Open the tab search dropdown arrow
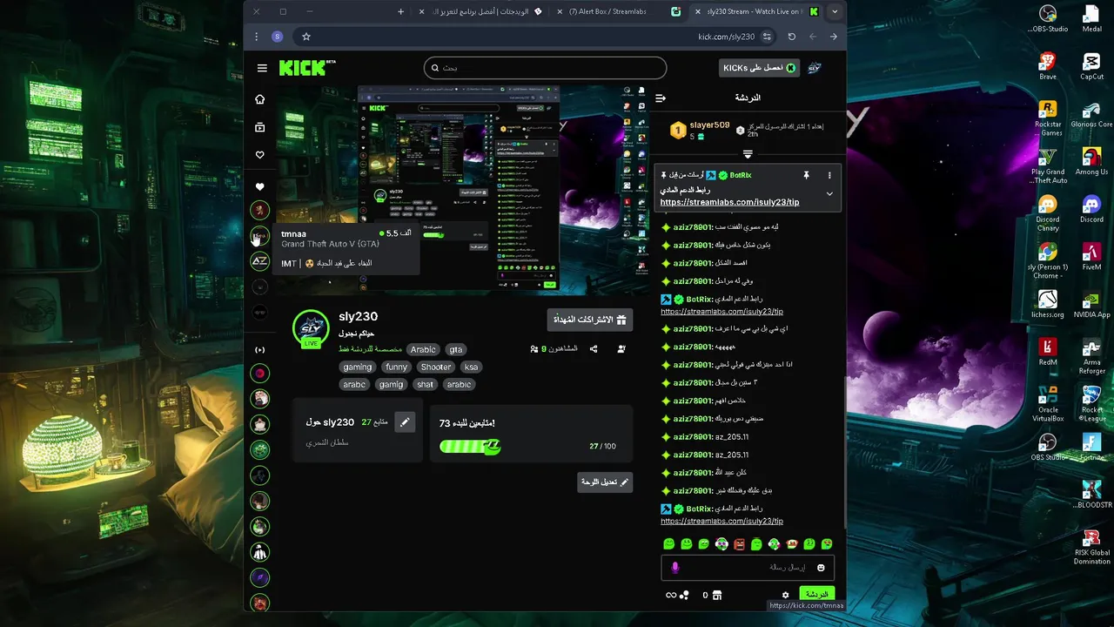The image size is (1114, 627). point(835,11)
